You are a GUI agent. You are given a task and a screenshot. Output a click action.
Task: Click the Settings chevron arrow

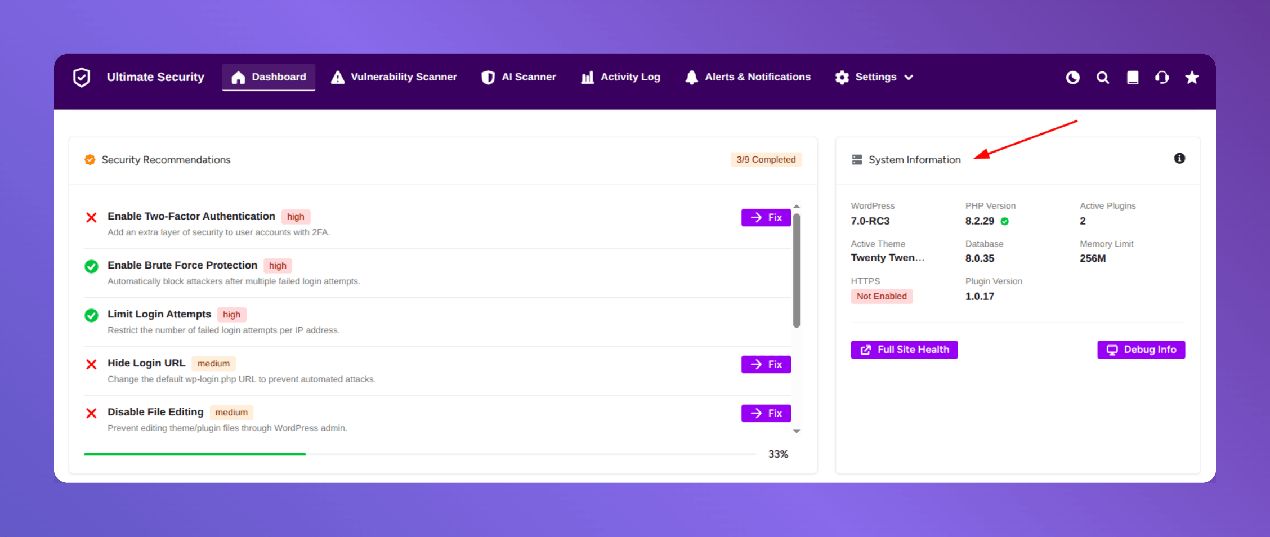(909, 78)
